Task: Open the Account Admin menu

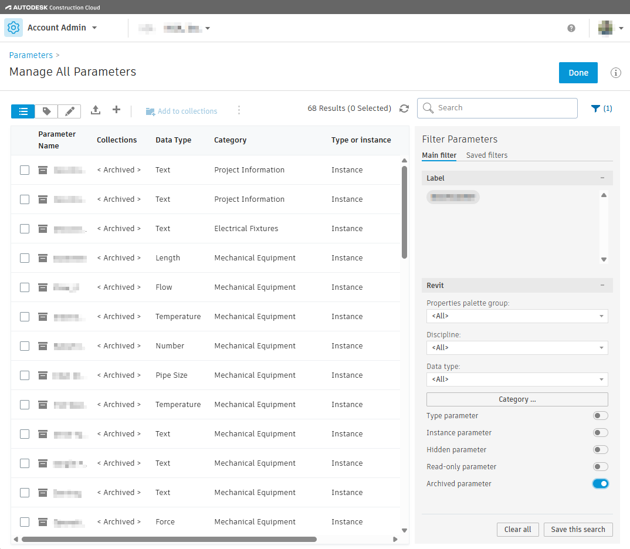Action: 62,27
